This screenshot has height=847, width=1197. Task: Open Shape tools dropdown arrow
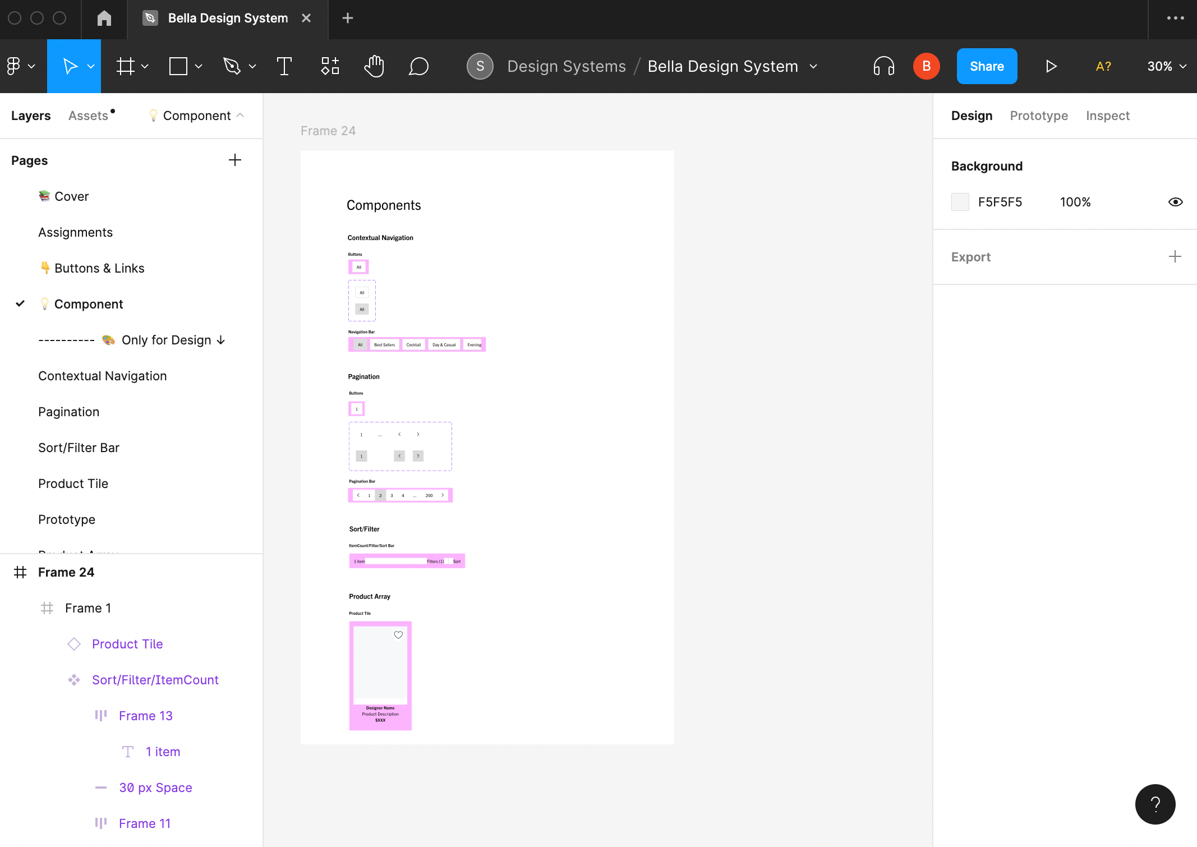point(199,66)
